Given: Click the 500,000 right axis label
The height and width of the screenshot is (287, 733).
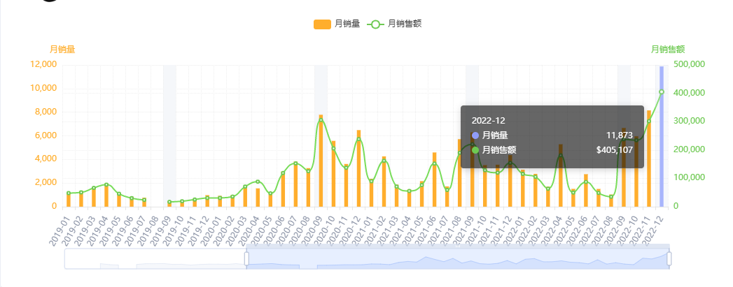Looking at the screenshot, I should tap(689, 64).
